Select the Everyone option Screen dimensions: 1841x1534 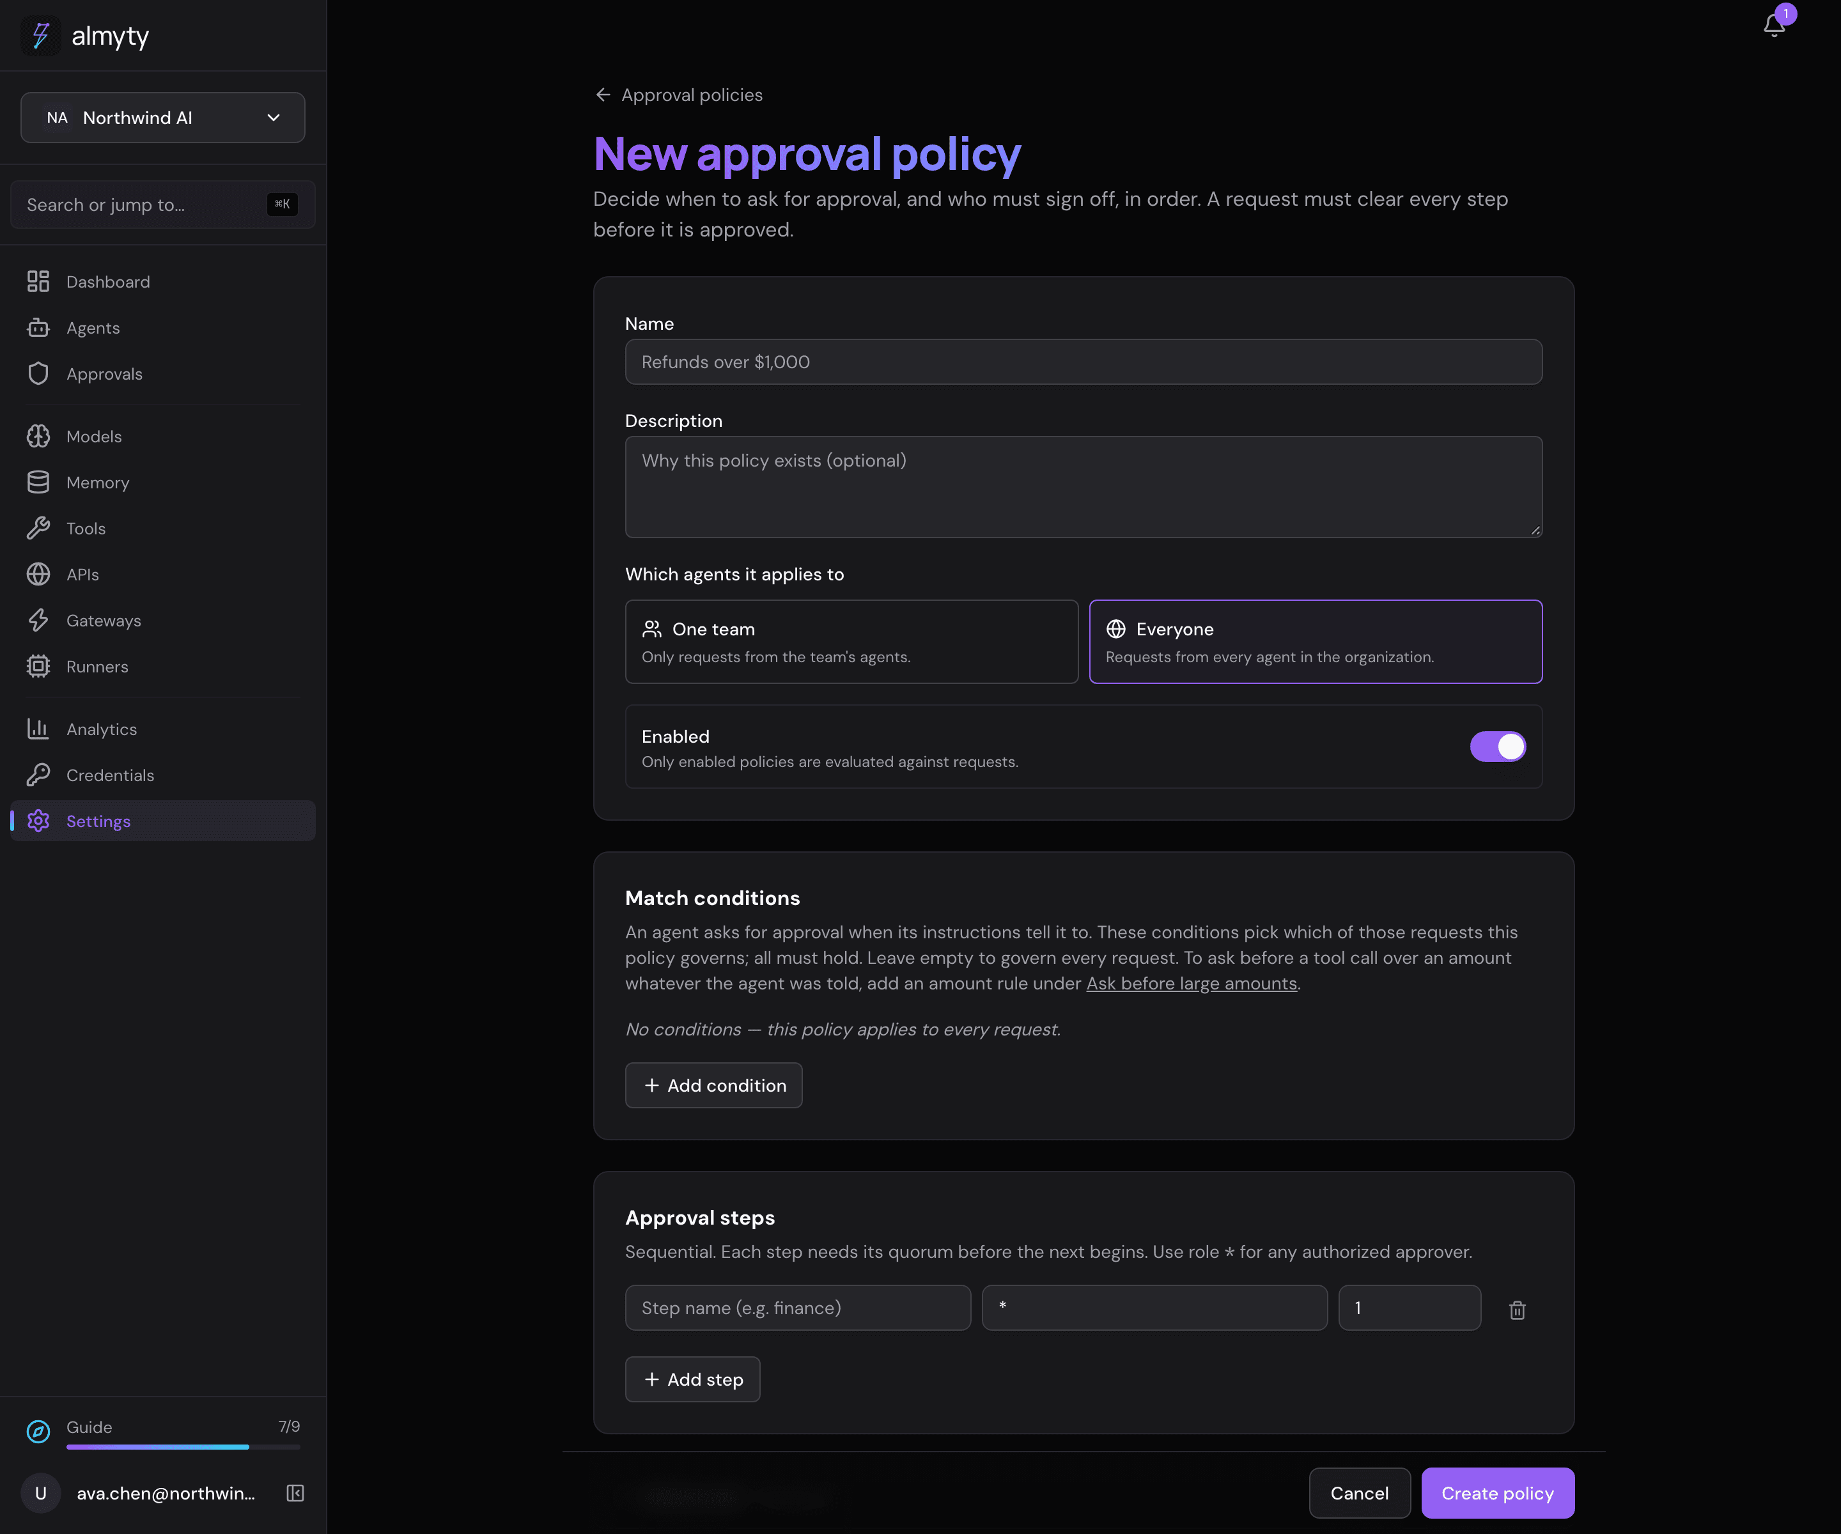click(x=1315, y=642)
